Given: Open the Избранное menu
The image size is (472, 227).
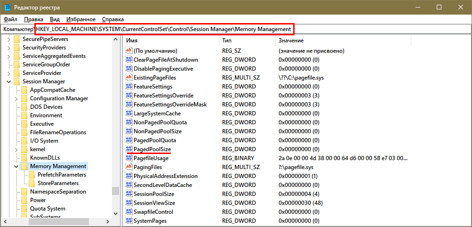Looking at the screenshot, I should (x=81, y=19).
